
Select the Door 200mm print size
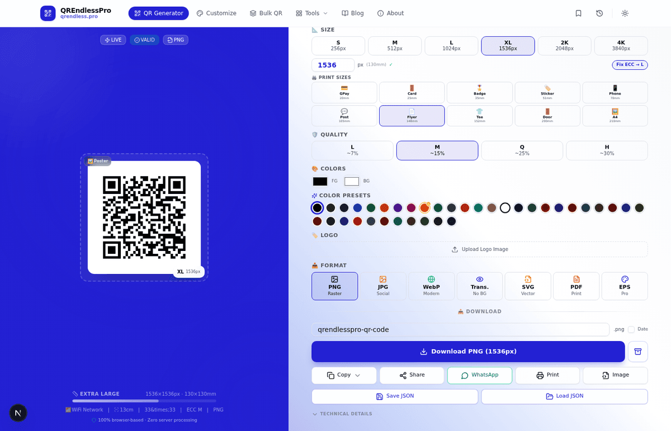point(547,116)
